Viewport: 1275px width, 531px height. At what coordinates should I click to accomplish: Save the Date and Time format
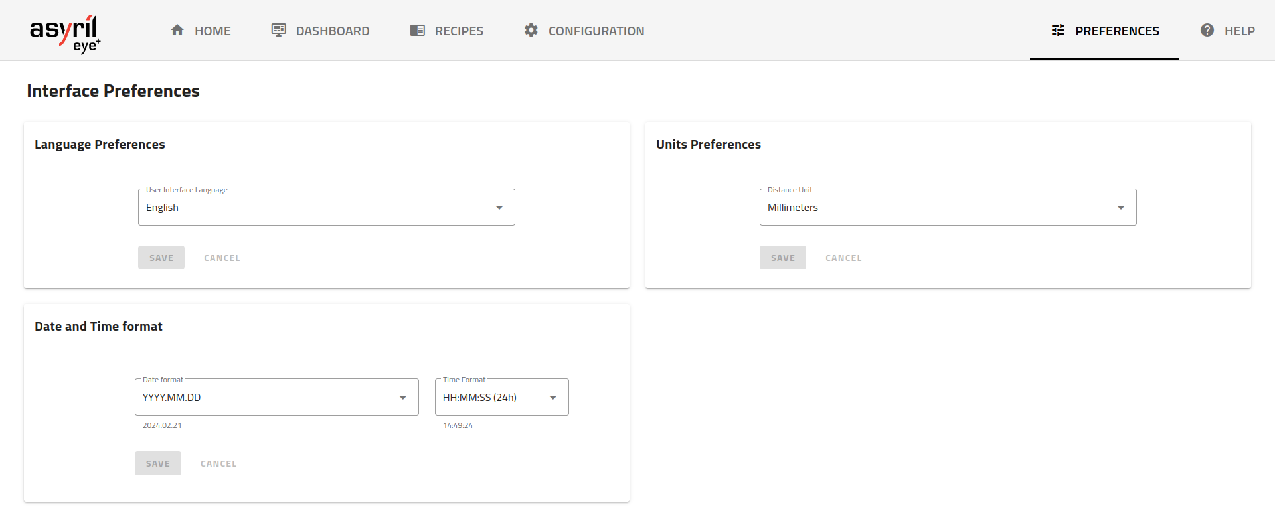(158, 464)
